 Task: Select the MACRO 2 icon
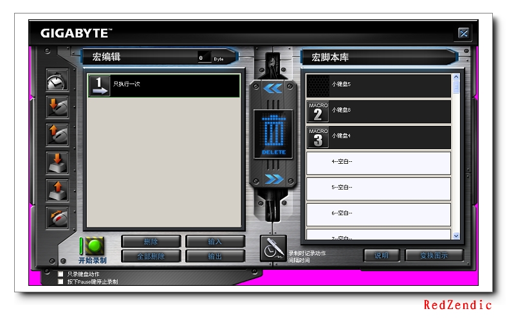pos(318,112)
